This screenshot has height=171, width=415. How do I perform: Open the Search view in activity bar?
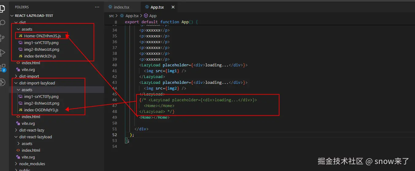(x=2, y=23)
